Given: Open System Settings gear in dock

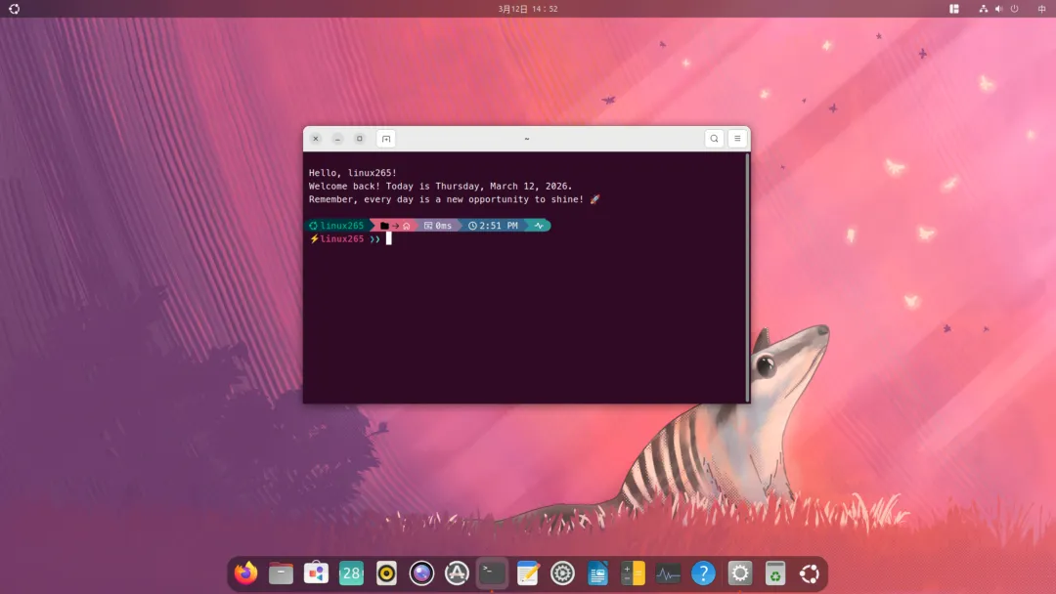Looking at the screenshot, I should click(x=739, y=573).
